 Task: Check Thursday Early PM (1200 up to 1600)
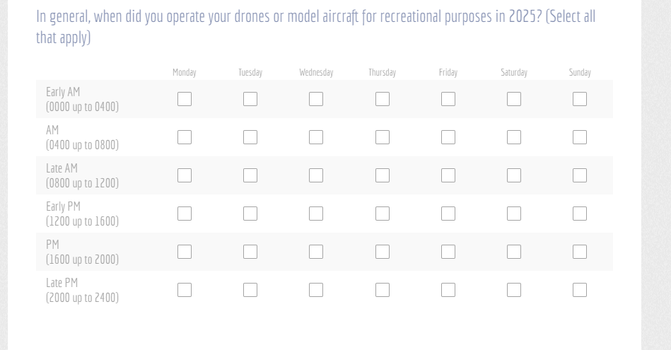coord(383,214)
